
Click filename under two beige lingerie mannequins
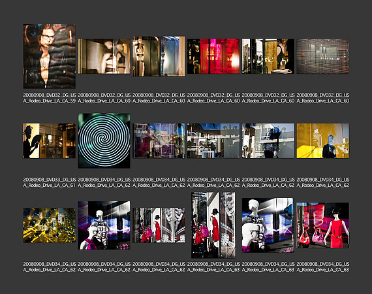(x=104, y=98)
